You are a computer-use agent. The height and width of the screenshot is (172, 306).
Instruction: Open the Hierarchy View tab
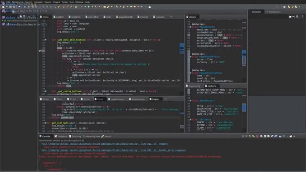[x=91, y=136]
